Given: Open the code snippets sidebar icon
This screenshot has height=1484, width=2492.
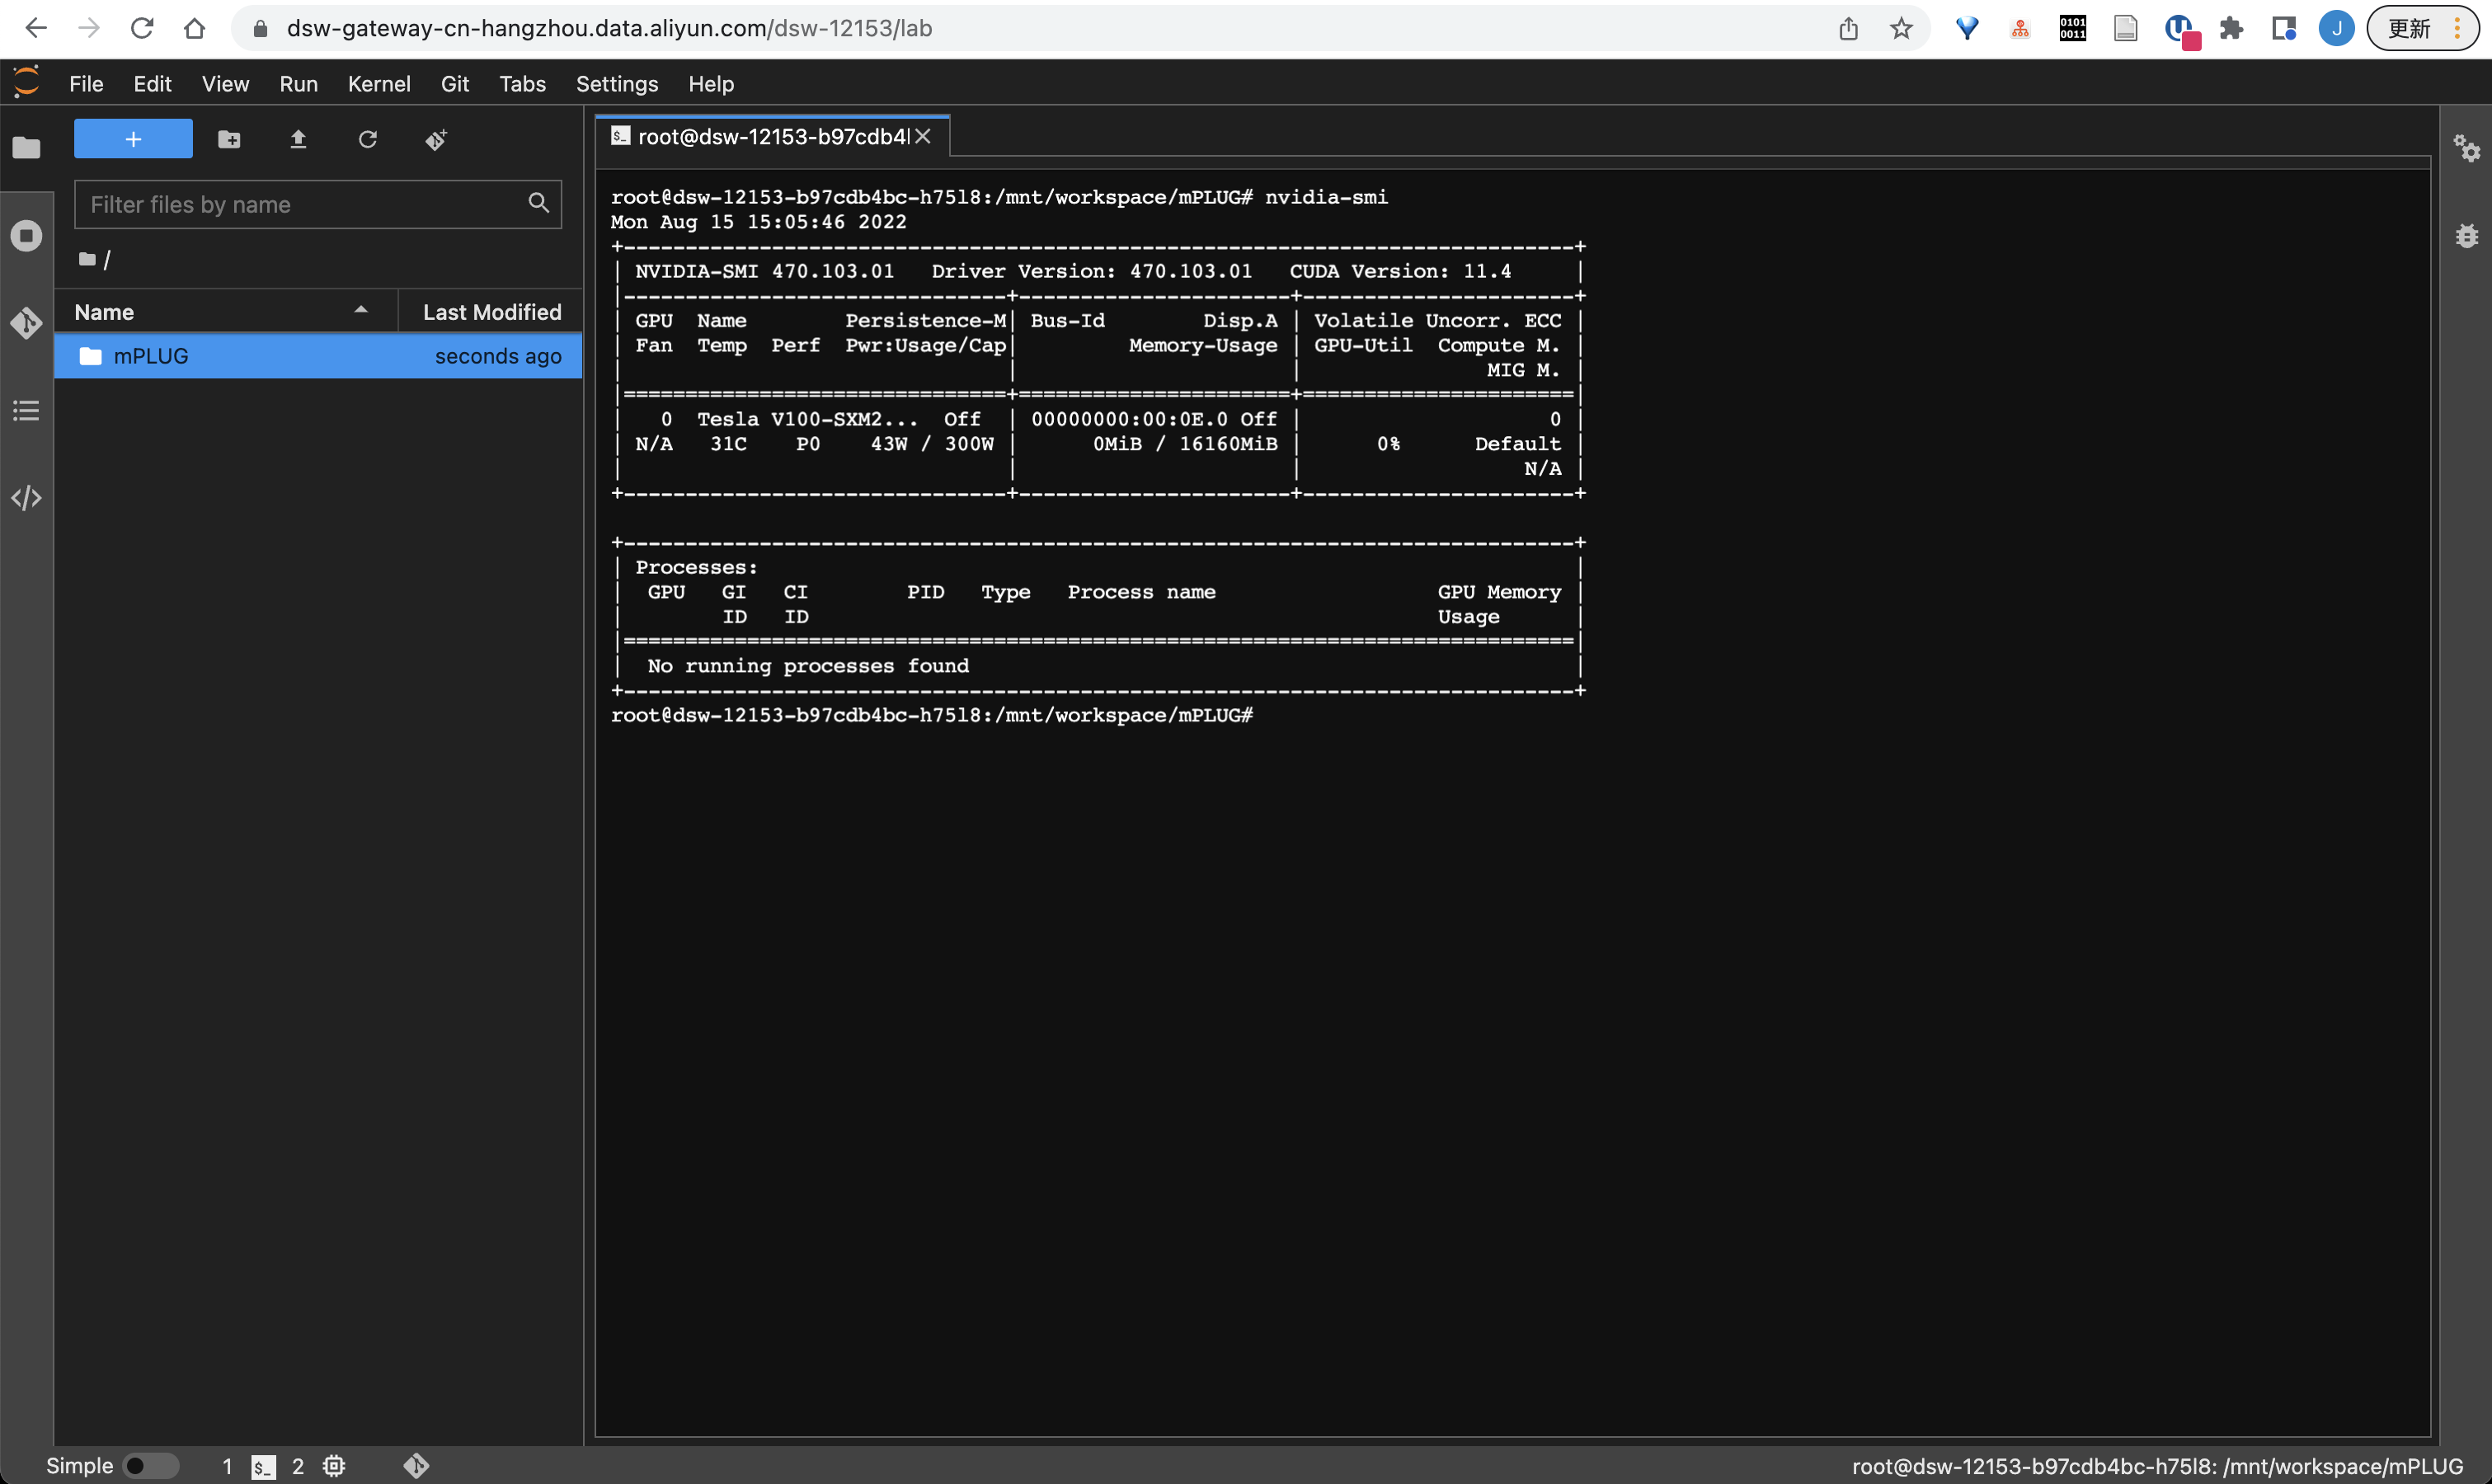Looking at the screenshot, I should click(x=26, y=498).
